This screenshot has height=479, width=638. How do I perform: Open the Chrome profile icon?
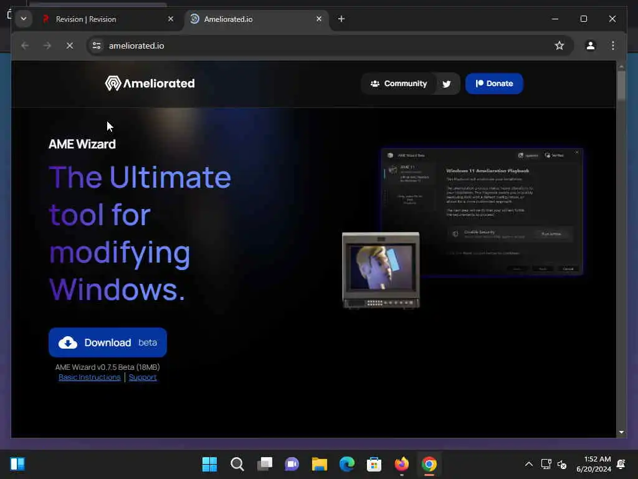591,46
